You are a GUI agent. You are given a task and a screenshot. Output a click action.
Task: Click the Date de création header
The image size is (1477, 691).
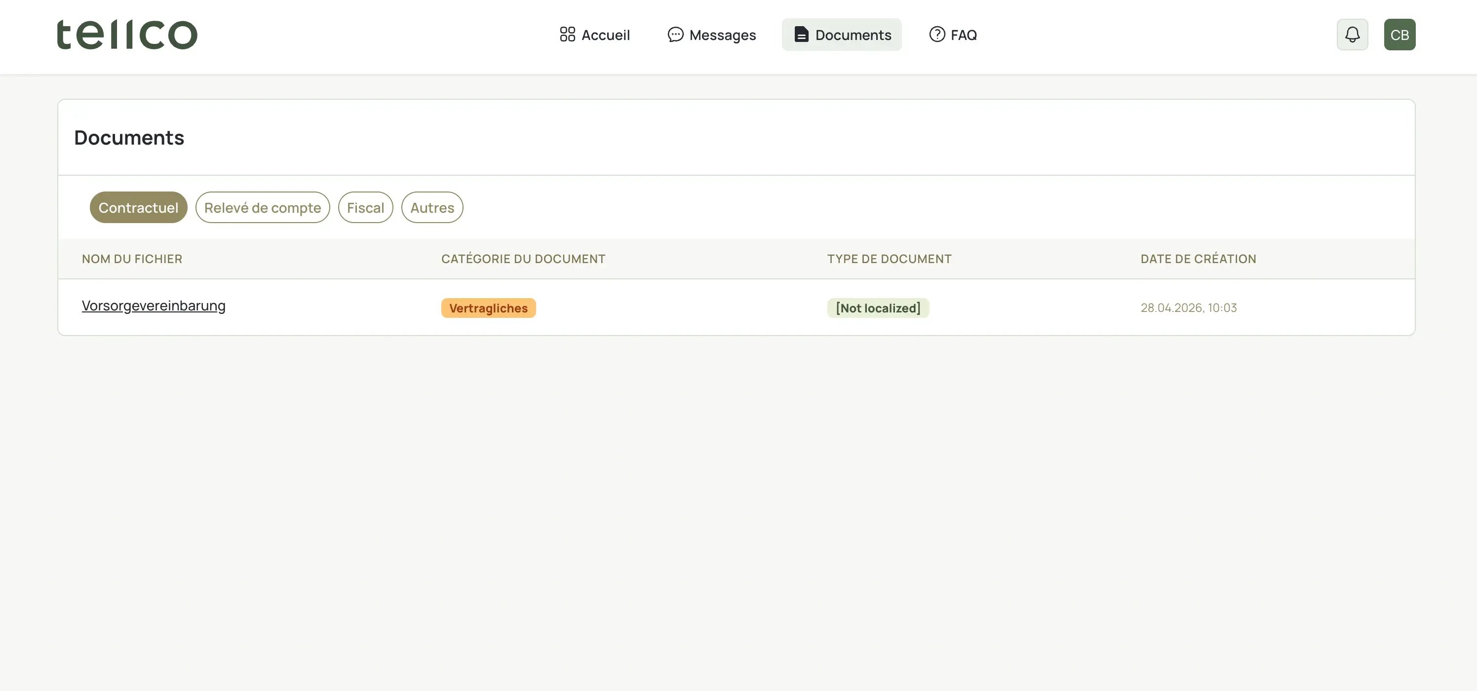point(1198,259)
